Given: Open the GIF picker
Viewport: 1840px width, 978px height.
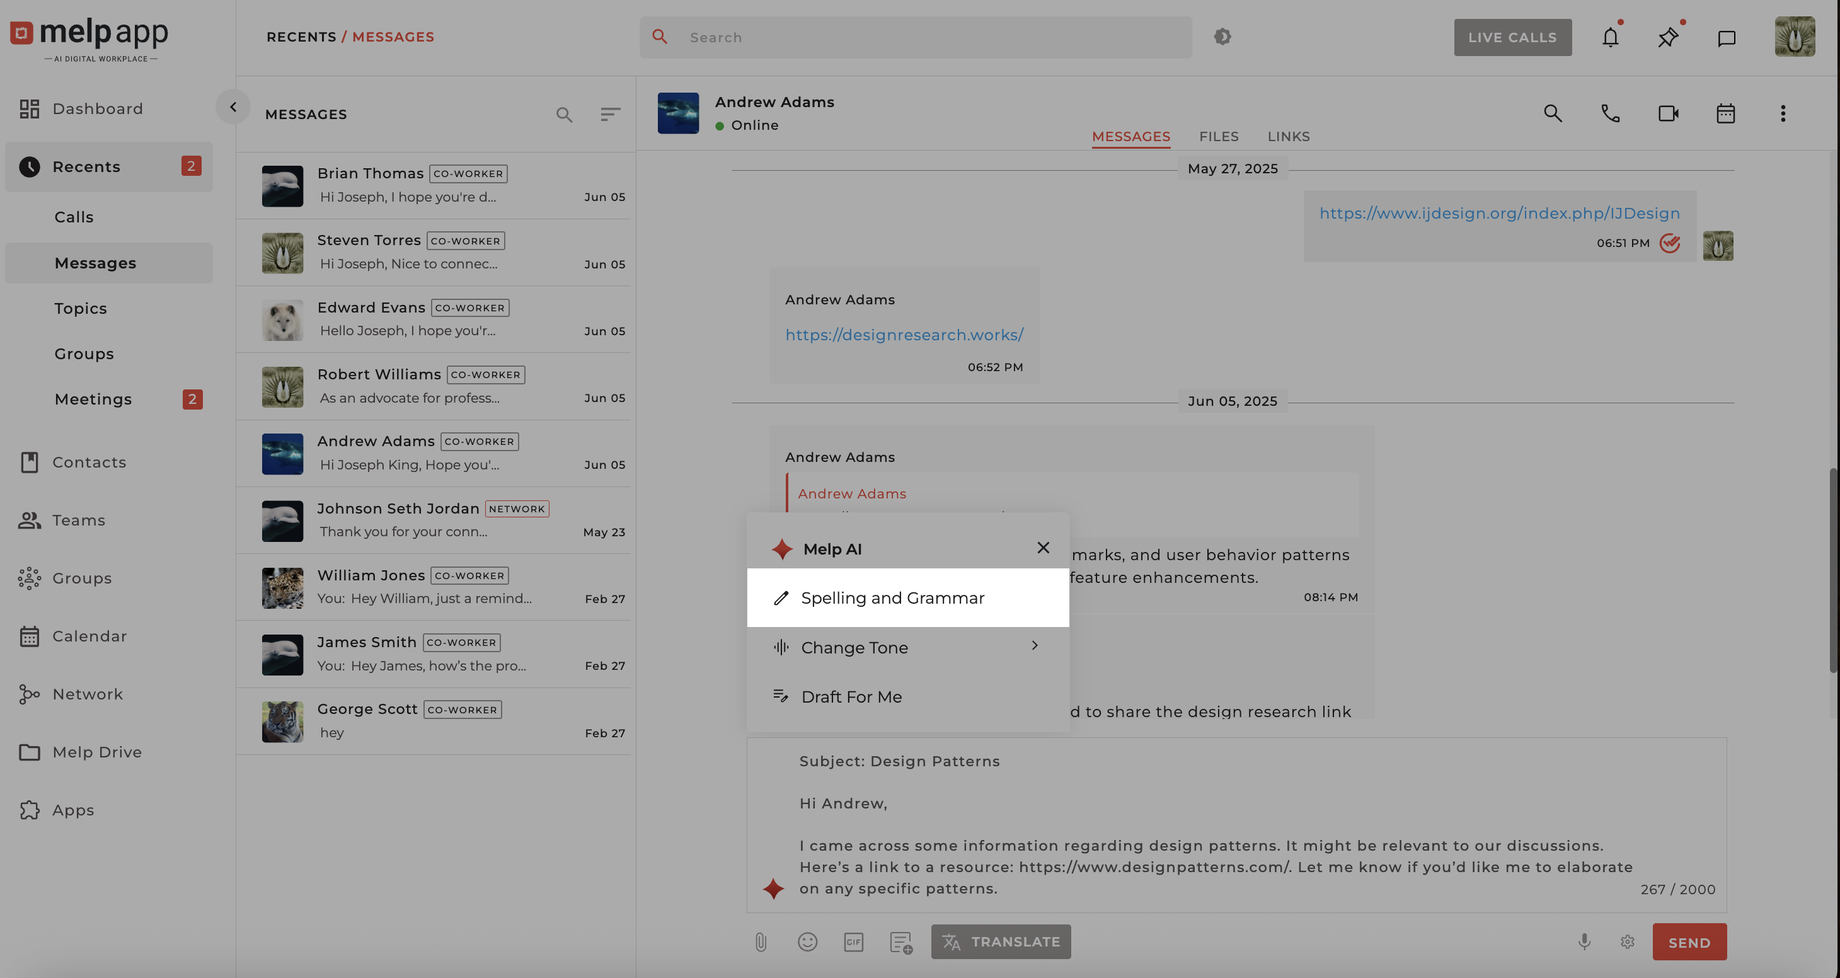Looking at the screenshot, I should [854, 942].
